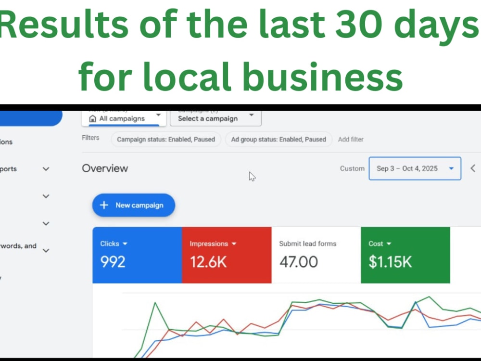Open the Sep 3 – Oct 4, 2025 date range picker
This screenshot has width=481, height=361.
(x=415, y=168)
